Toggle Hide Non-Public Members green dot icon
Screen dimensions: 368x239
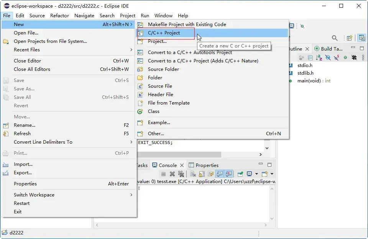(x=345, y=57)
